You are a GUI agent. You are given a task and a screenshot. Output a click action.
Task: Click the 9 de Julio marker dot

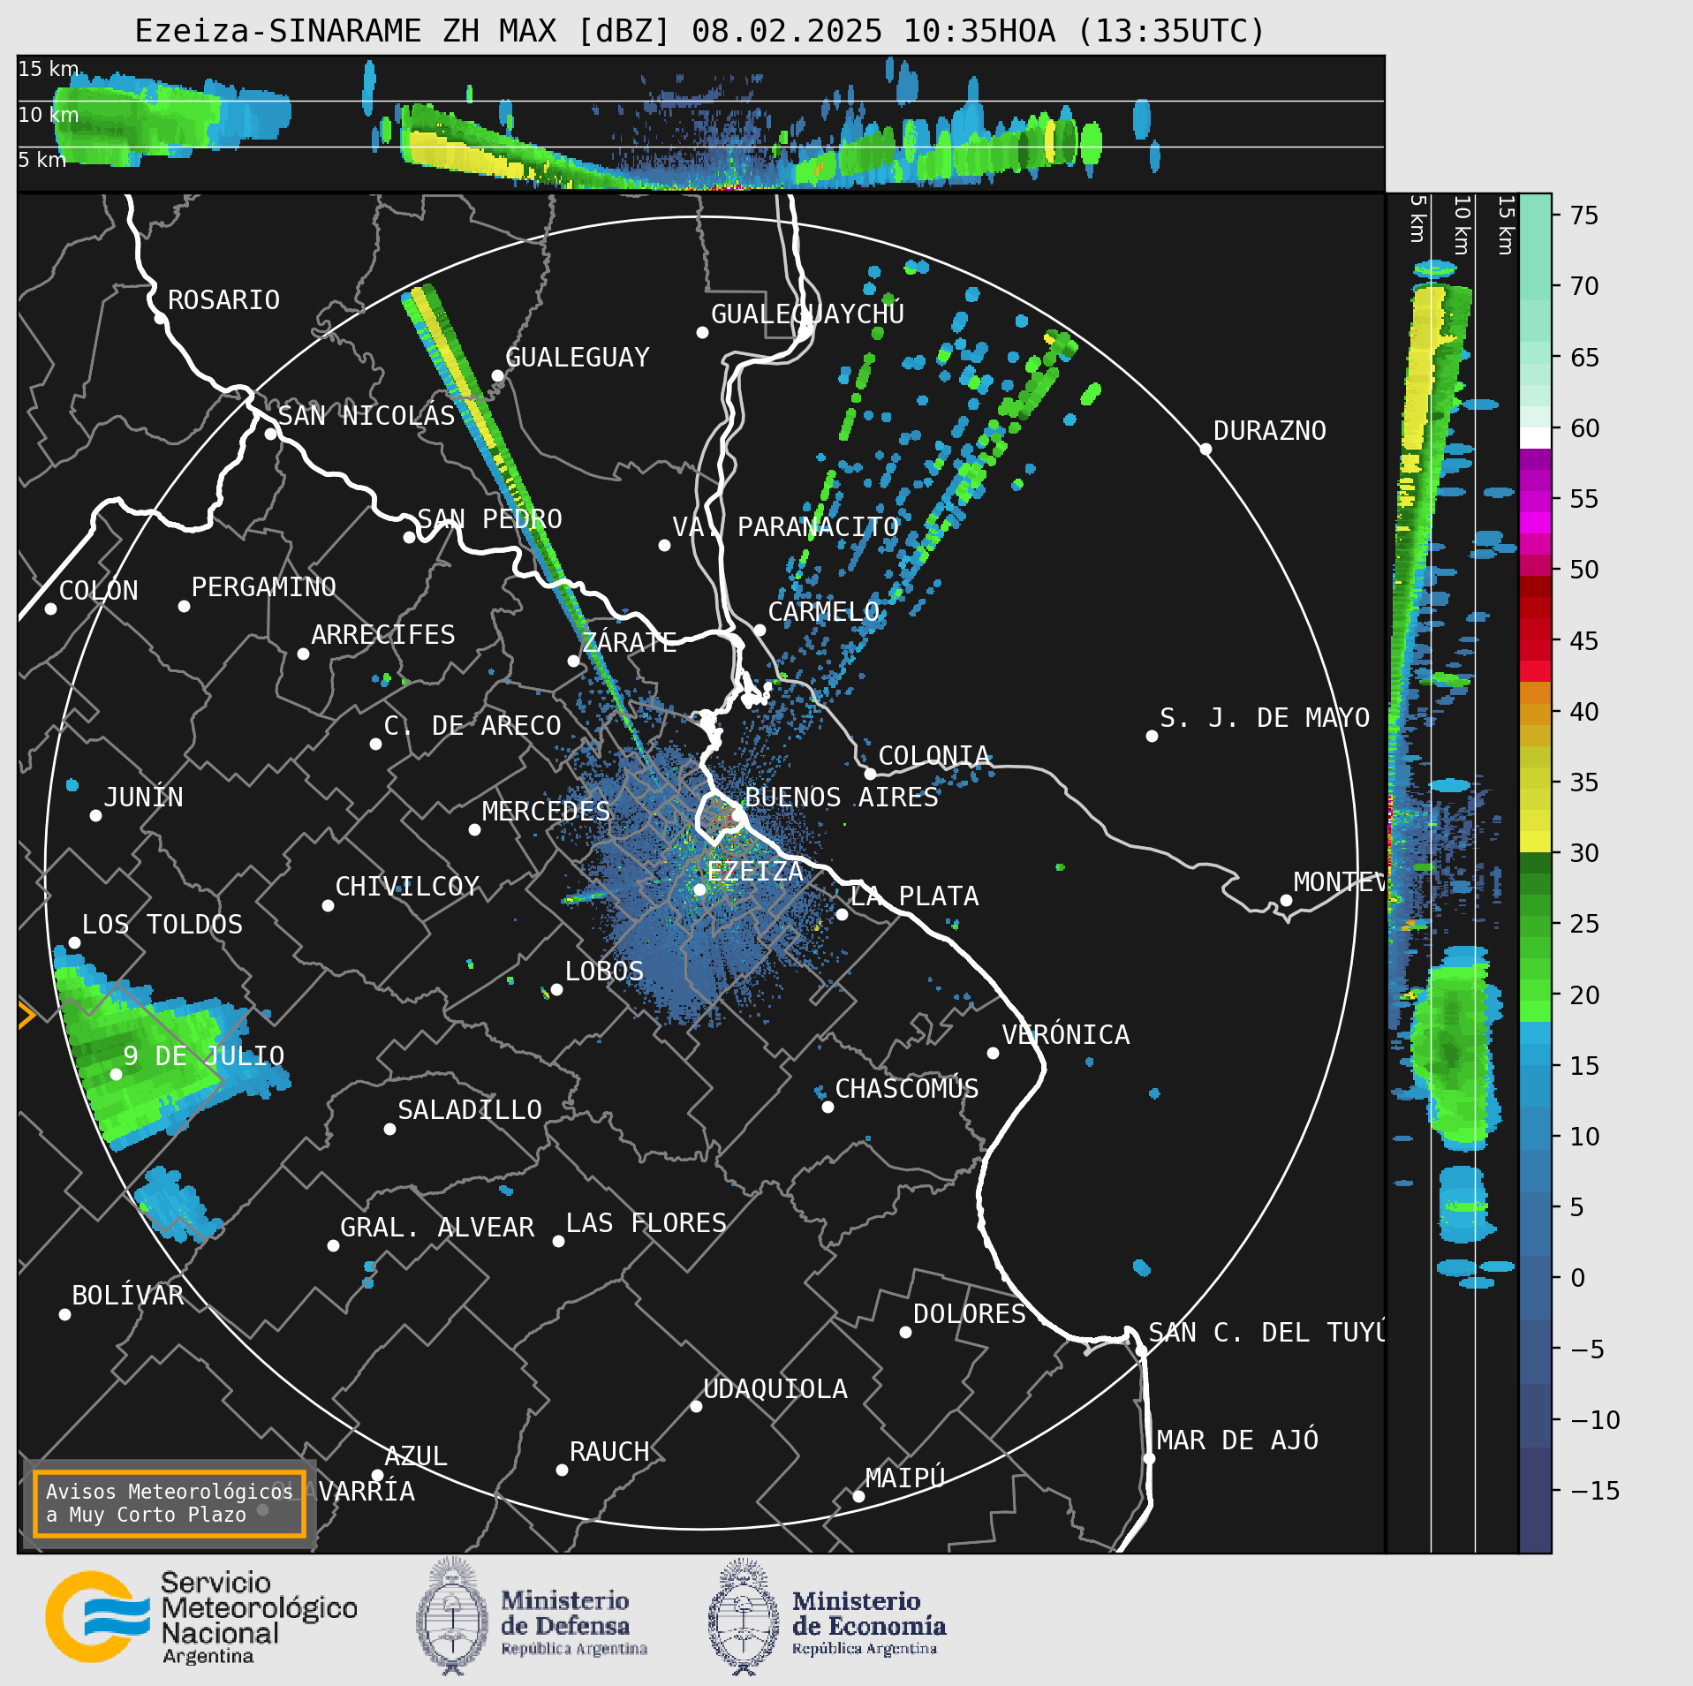116,1074
